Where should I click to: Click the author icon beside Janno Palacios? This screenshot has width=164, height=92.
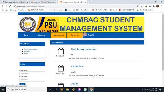pos(69,59)
